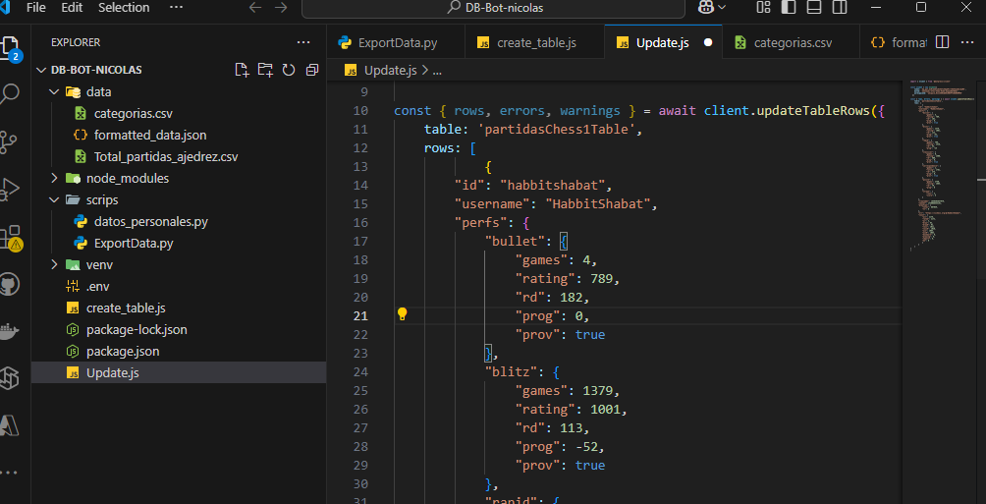Split the editor to the right

coord(942,42)
